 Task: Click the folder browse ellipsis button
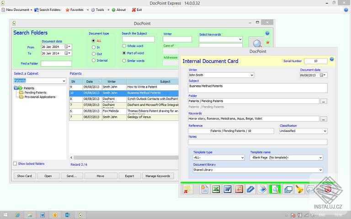pyautogui.click(x=324, y=101)
